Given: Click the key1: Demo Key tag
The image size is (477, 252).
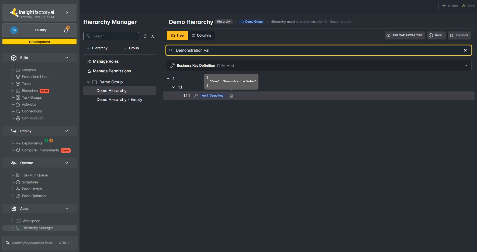Looking at the screenshot, I should [212, 96].
